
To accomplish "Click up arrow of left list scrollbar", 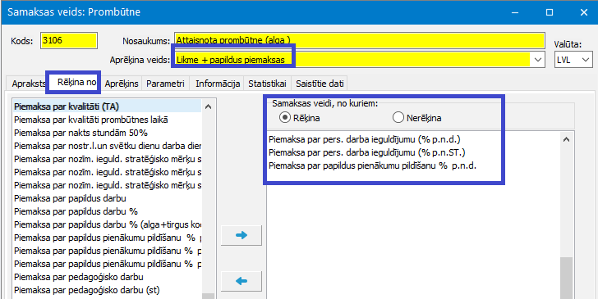I will click(x=209, y=107).
